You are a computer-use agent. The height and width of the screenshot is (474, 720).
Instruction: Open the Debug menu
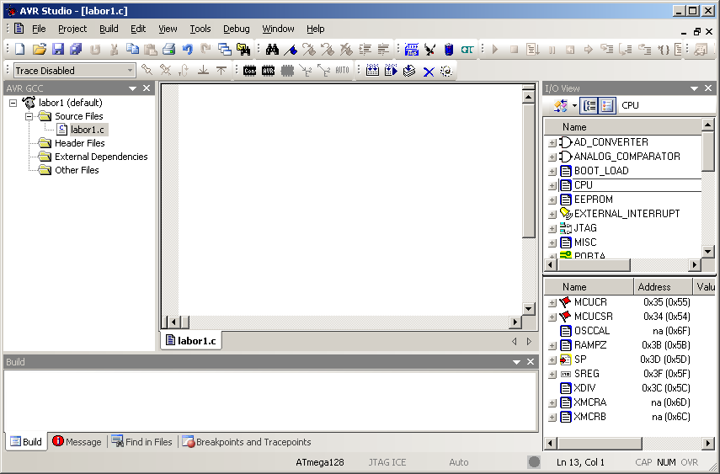[x=236, y=29]
